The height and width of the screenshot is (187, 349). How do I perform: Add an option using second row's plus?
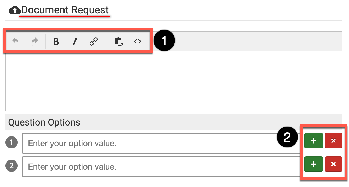[313, 164]
